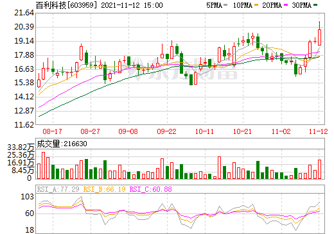Click the 30PMA green legend swatch
This screenshot has height=234, width=334.
(315, 5)
